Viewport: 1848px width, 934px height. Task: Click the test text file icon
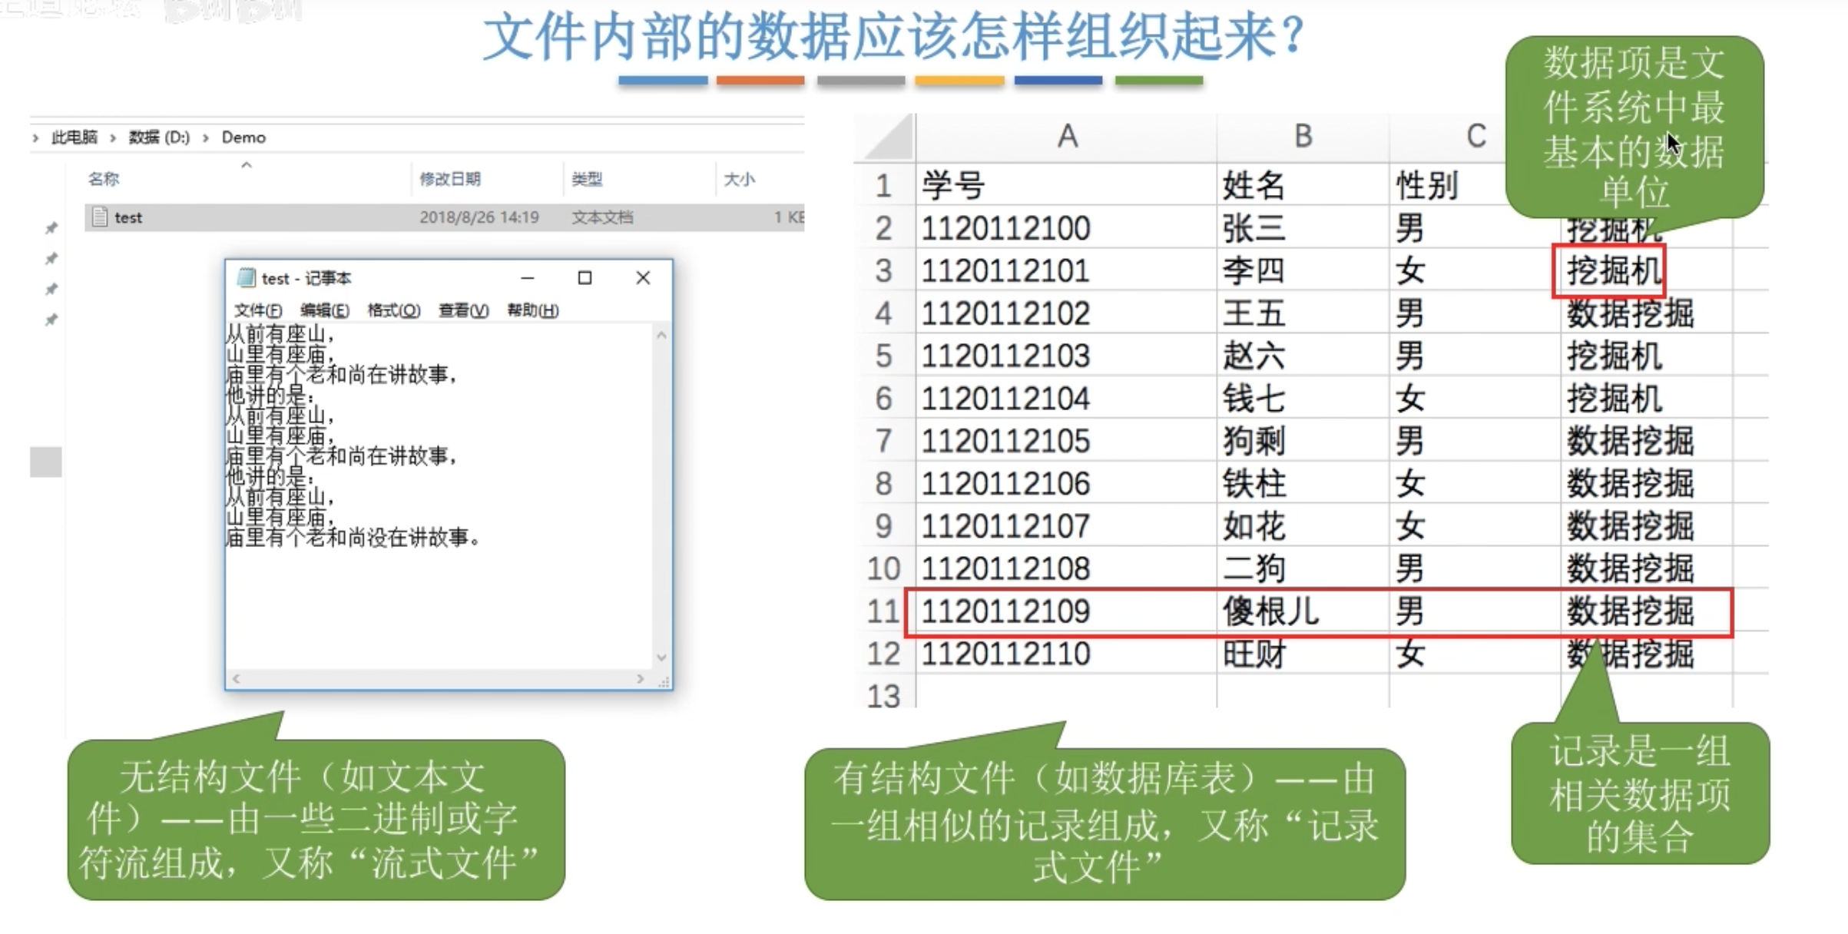tap(99, 217)
